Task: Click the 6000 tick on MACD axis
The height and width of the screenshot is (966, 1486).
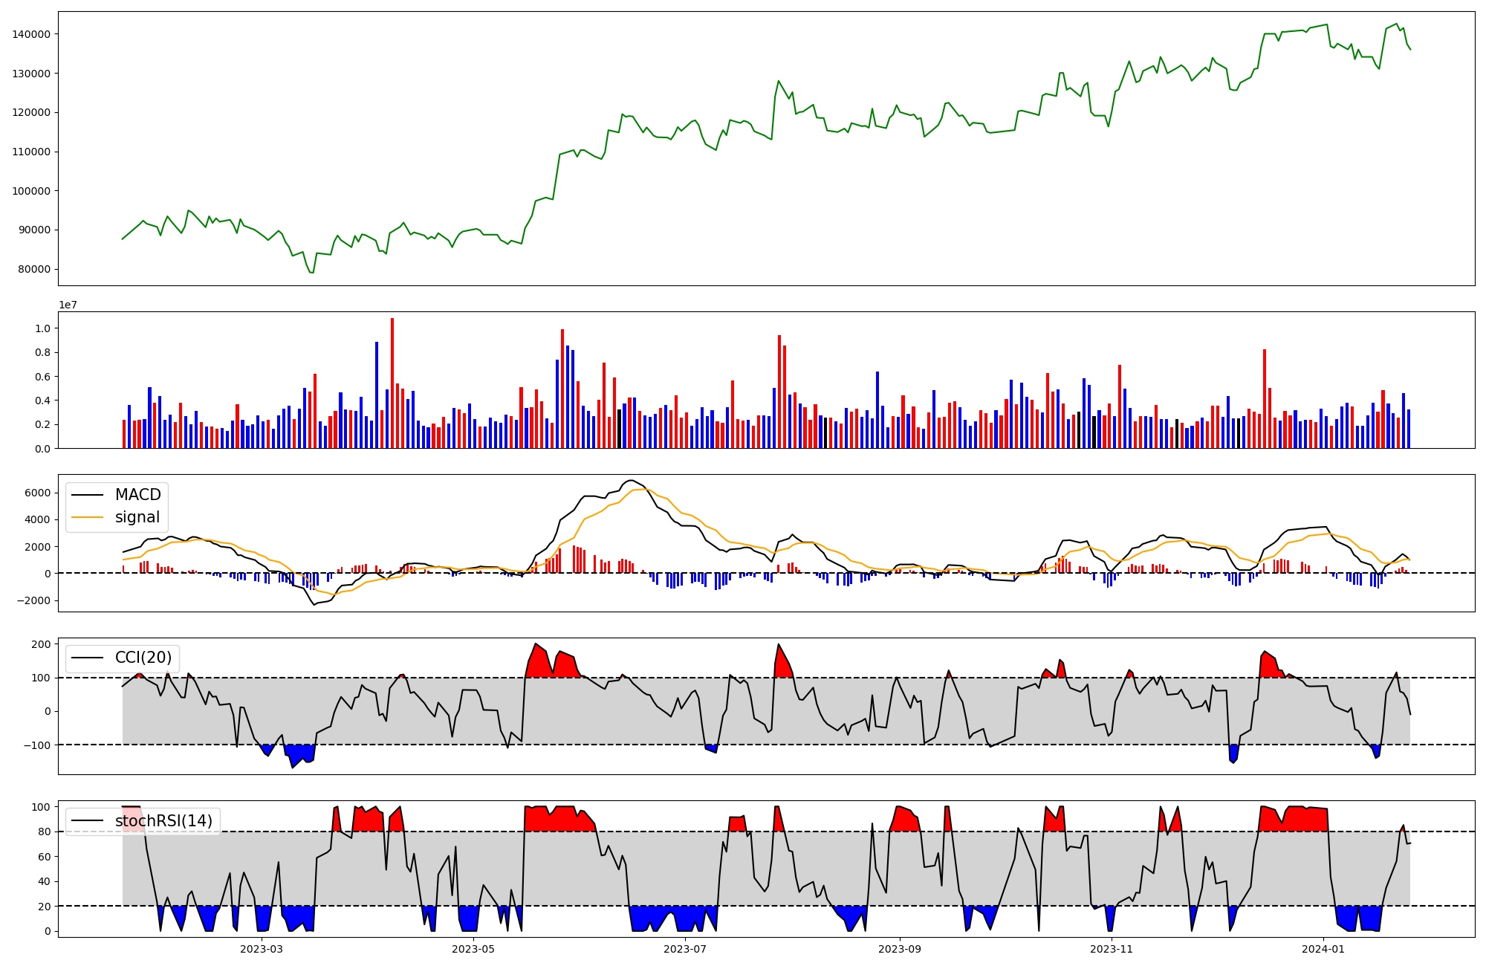Action: click(x=36, y=493)
